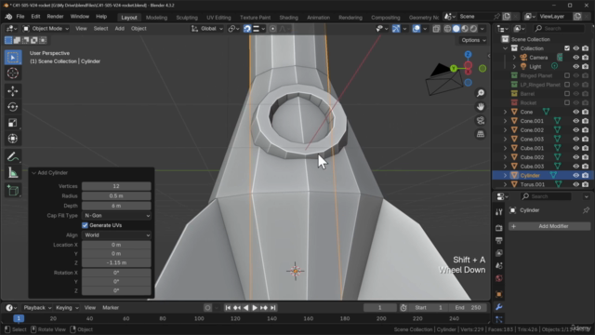Switch to the Modeling workspace tab

pos(156,18)
